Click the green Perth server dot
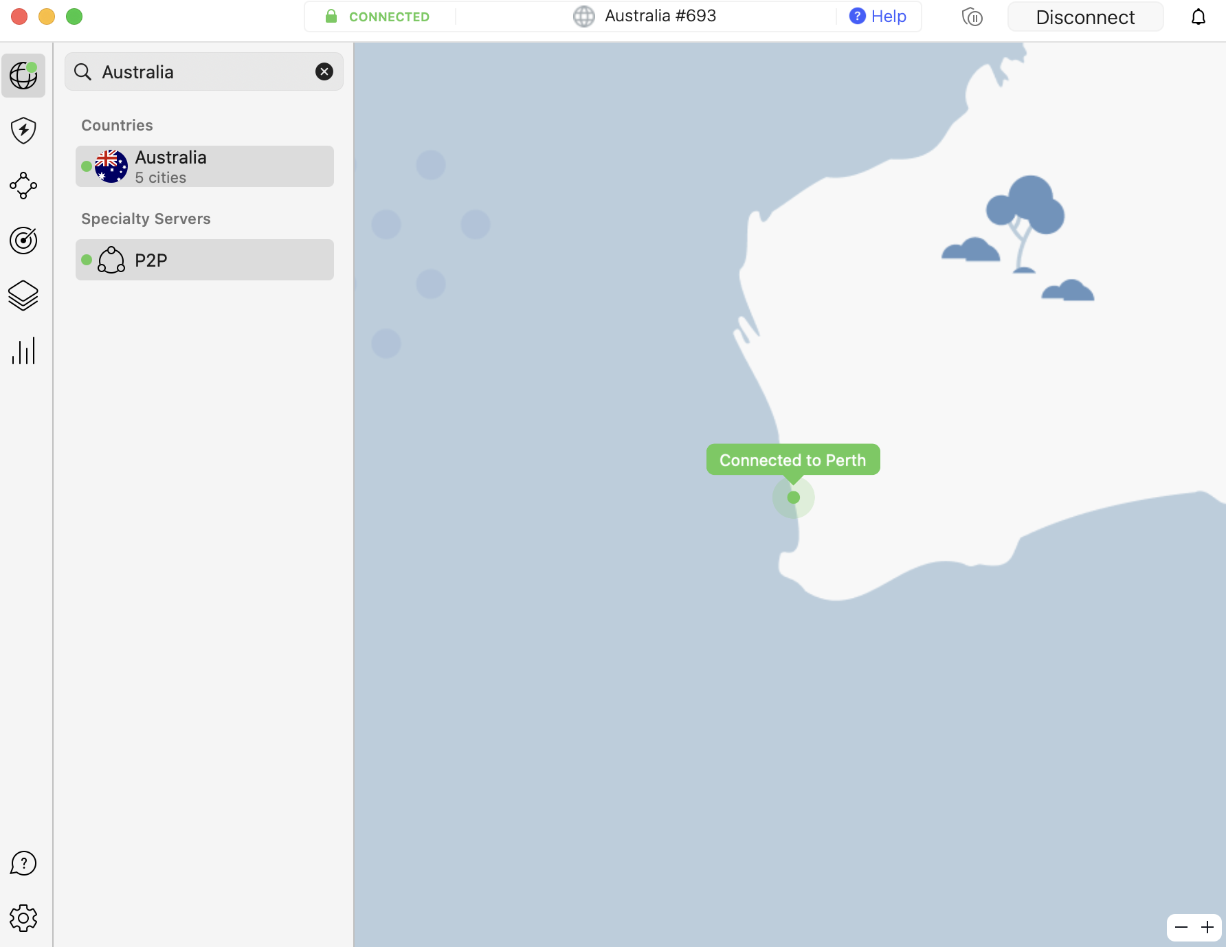 tap(794, 498)
